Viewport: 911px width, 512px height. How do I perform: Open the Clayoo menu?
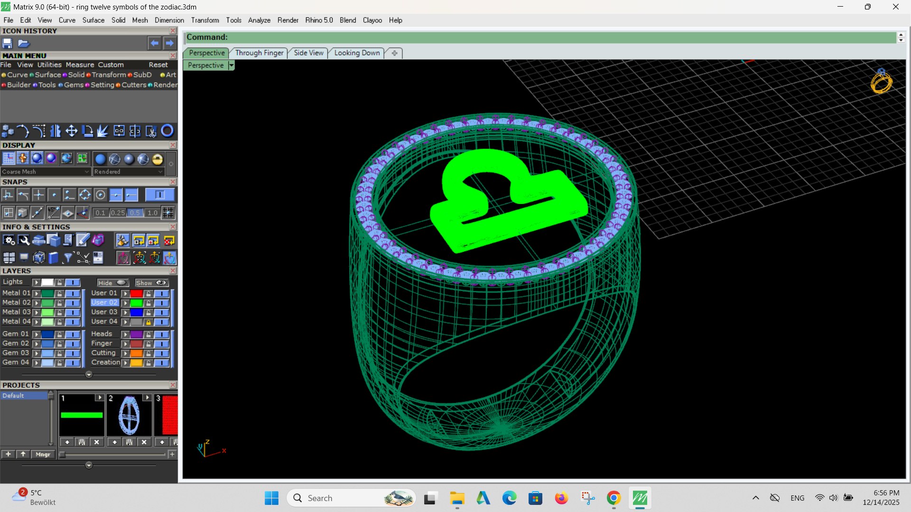(372, 20)
